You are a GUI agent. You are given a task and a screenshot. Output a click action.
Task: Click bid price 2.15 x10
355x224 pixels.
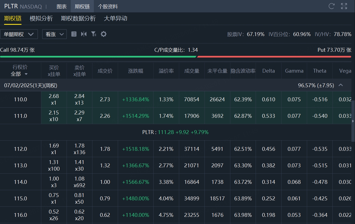pyautogui.click(x=54, y=116)
